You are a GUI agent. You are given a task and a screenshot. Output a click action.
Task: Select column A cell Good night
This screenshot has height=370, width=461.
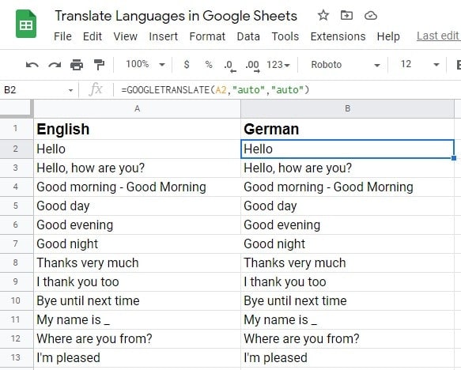pyautogui.click(x=137, y=244)
